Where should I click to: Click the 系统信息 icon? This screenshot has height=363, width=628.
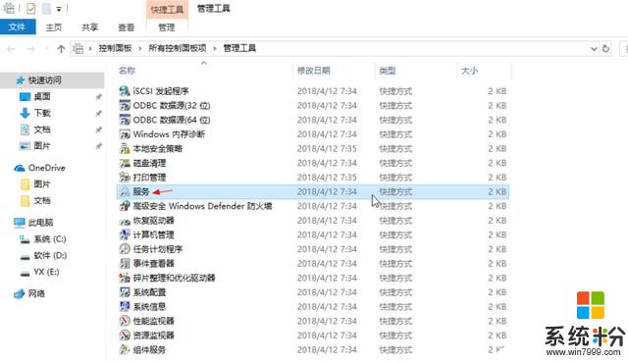click(x=125, y=306)
